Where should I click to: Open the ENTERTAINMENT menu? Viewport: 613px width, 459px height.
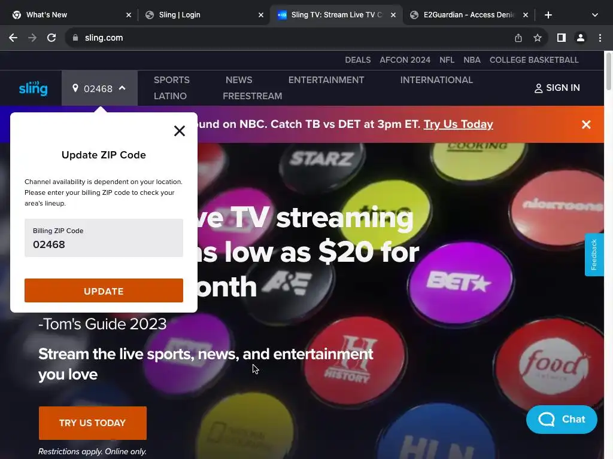pyautogui.click(x=326, y=80)
